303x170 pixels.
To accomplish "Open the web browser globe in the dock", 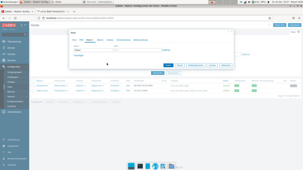I will click(x=155, y=166).
